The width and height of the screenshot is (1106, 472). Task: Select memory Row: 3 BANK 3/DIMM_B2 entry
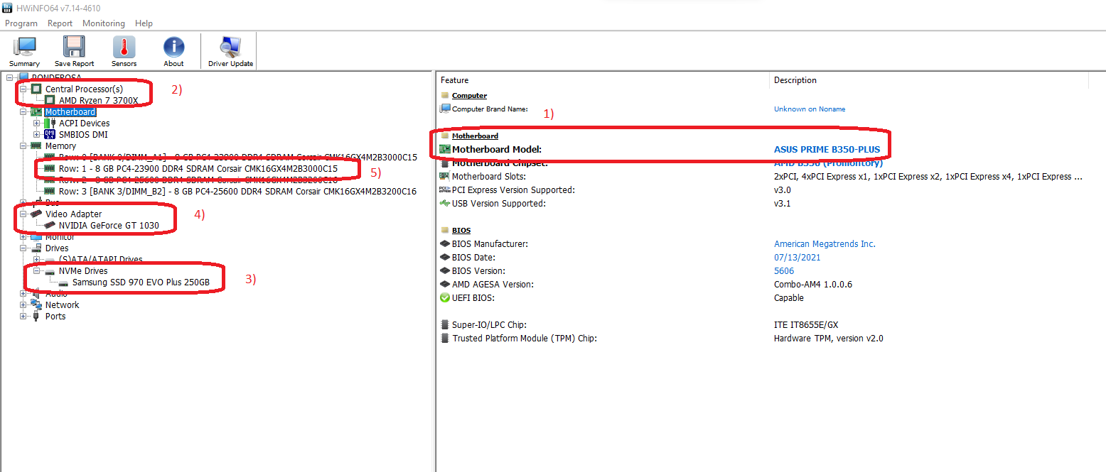click(x=237, y=191)
